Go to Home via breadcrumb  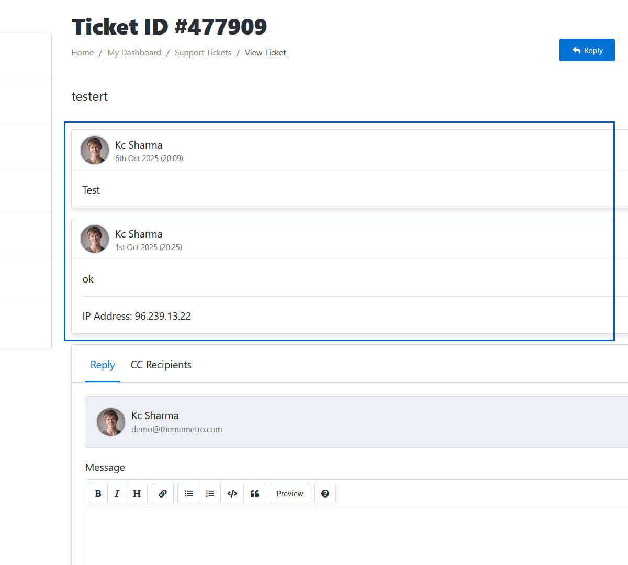(83, 53)
